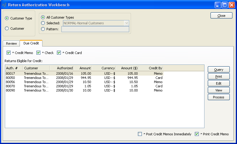Click the Process button

219,97
